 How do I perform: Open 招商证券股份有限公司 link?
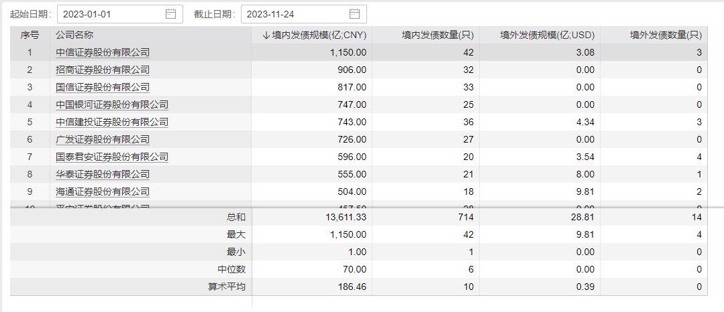click(103, 70)
